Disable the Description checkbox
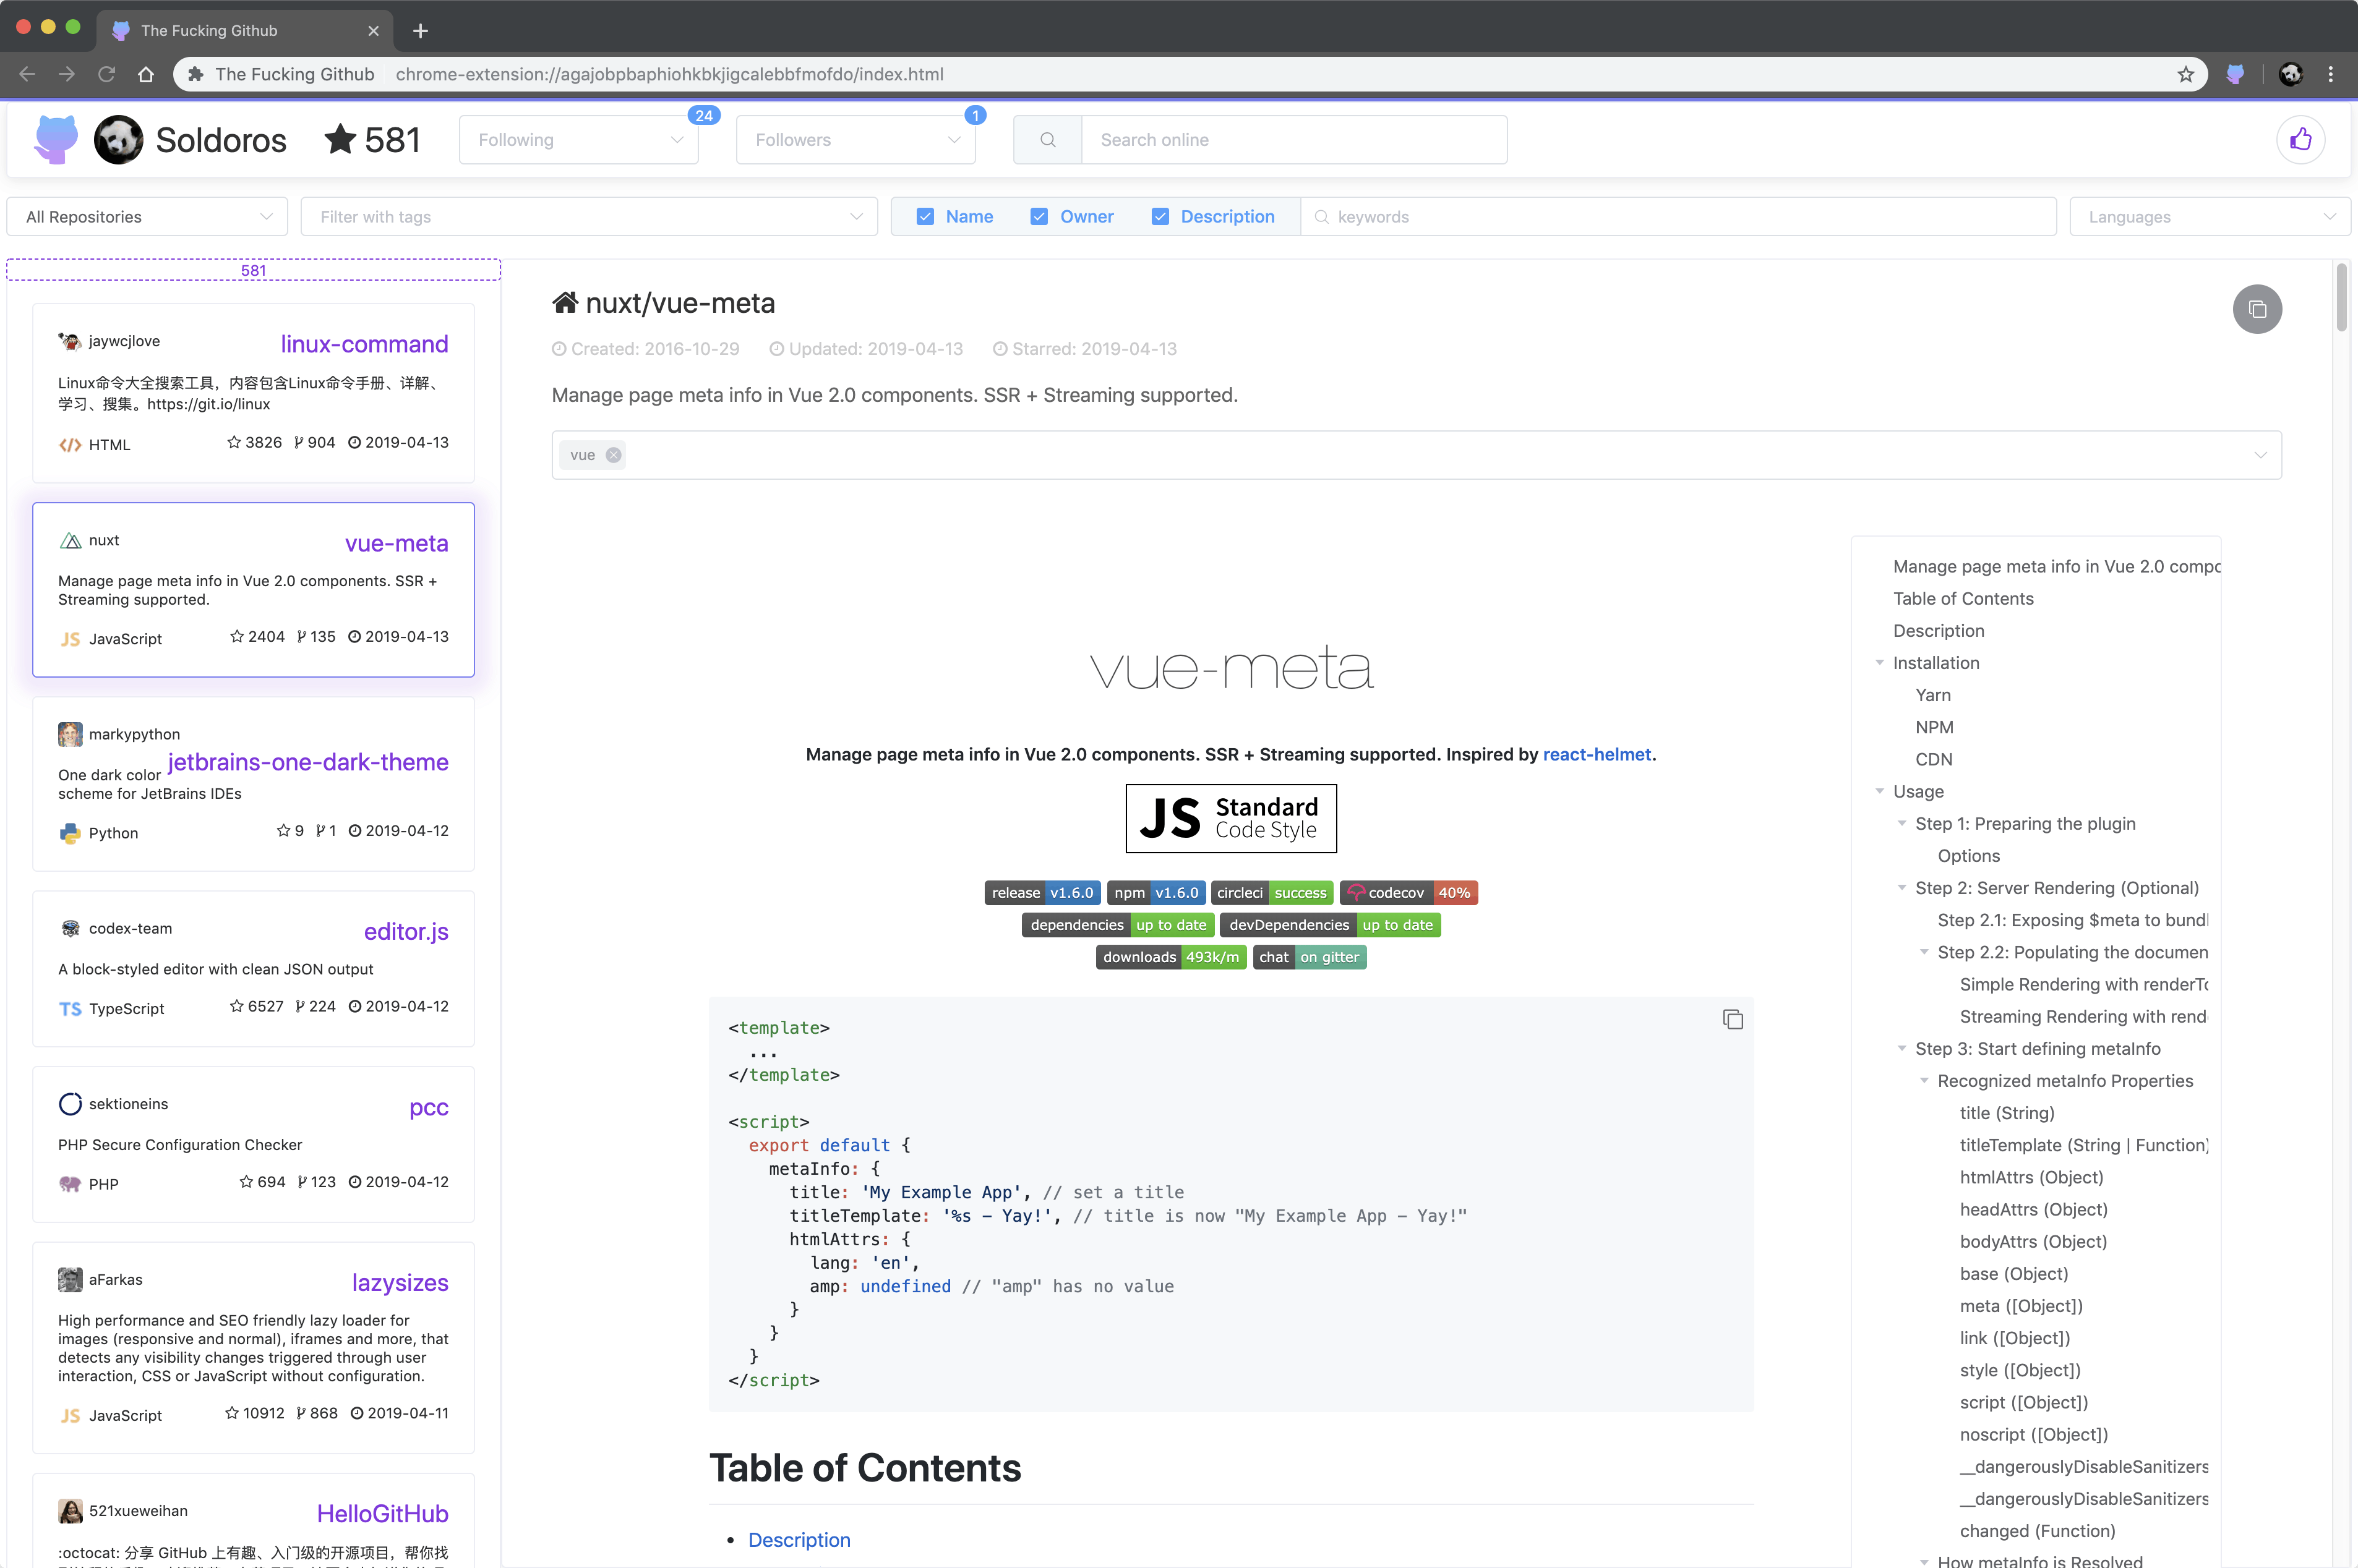2358x1568 pixels. point(1159,217)
